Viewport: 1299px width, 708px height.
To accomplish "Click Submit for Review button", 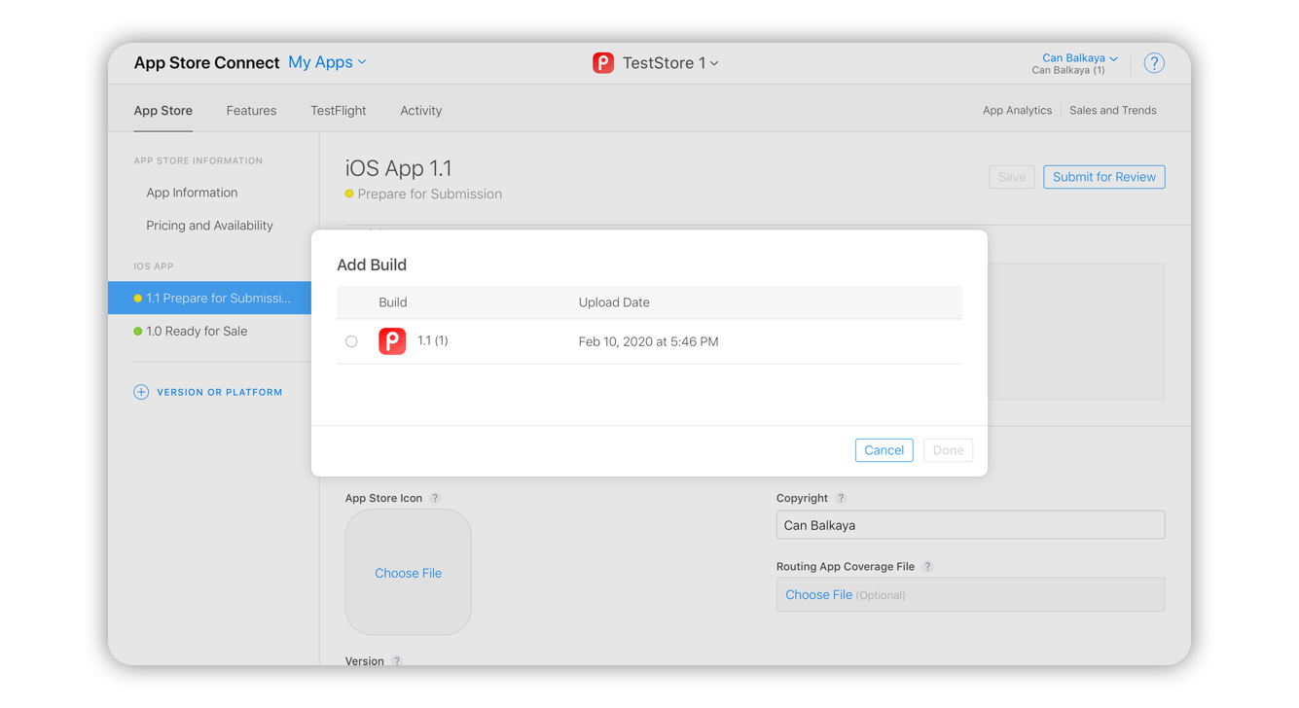I will pos(1103,177).
